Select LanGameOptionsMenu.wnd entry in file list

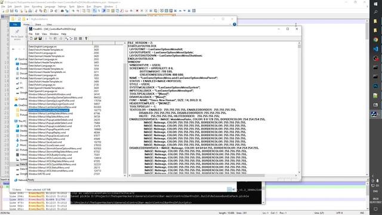[x=53, y=107]
